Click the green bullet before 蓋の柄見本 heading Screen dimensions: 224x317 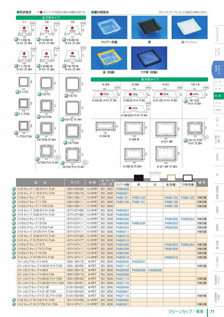pos(92,12)
